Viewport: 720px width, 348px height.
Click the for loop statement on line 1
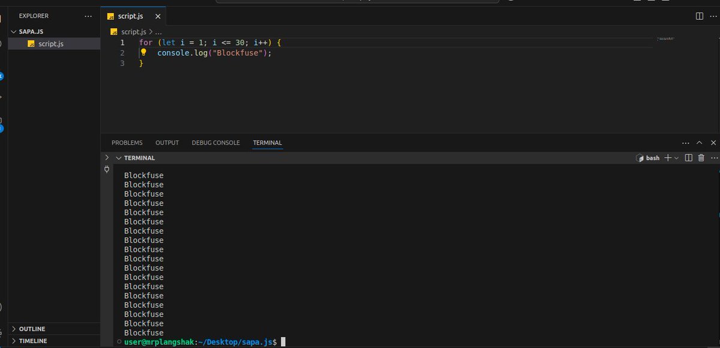[210, 43]
